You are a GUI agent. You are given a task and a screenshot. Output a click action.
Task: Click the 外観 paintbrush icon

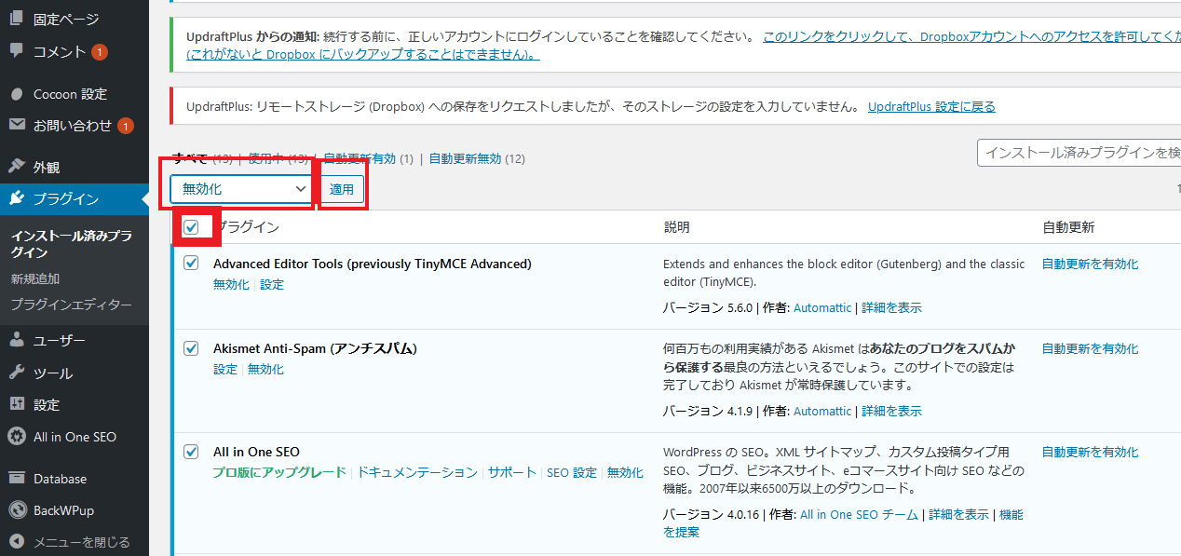[17, 167]
